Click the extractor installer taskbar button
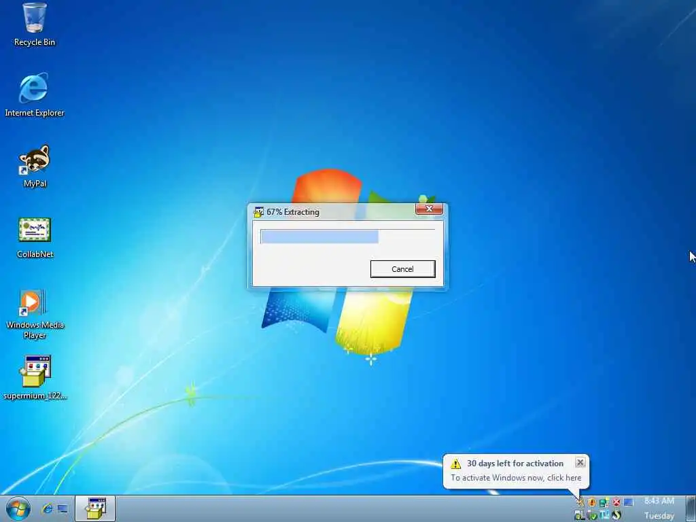This screenshot has width=696, height=522. (x=95, y=508)
